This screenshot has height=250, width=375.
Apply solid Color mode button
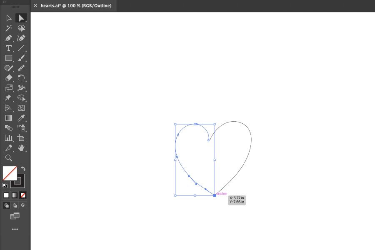coord(6,195)
